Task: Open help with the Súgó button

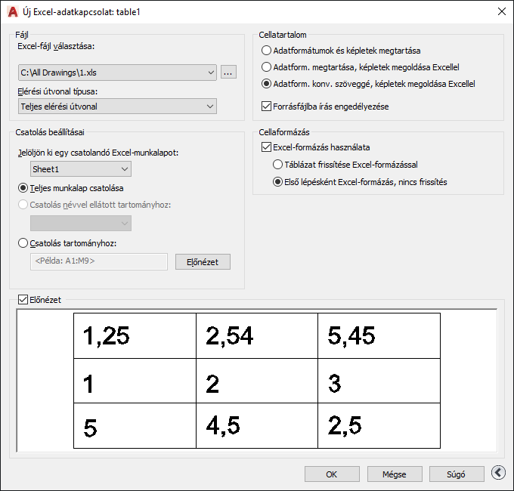Action: tap(457, 474)
